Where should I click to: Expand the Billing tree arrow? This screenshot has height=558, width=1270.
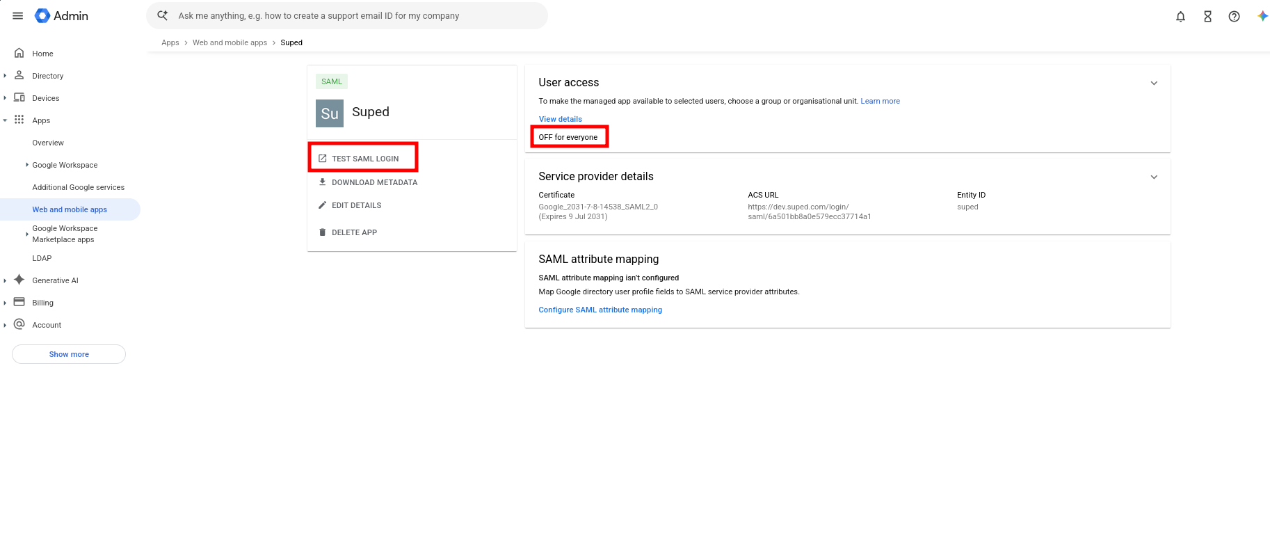click(5, 303)
